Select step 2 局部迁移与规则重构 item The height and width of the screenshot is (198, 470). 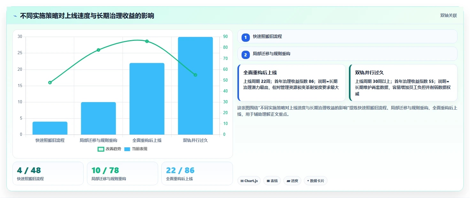click(x=347, y=54)
